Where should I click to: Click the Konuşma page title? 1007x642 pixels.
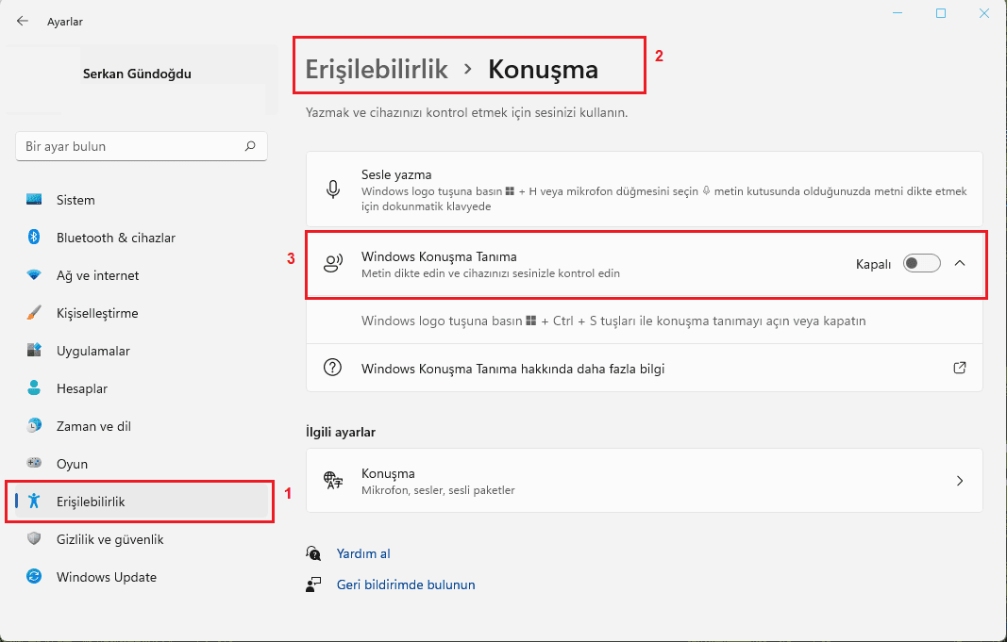544,69
